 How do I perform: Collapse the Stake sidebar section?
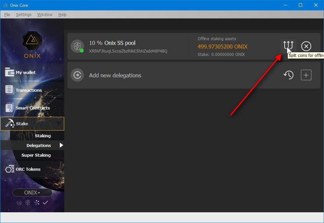(32, 124)
